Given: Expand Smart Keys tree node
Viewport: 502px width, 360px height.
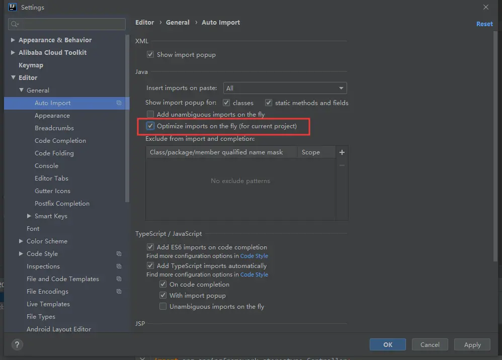Looking at the screenshot, I should tap(29, 216).
